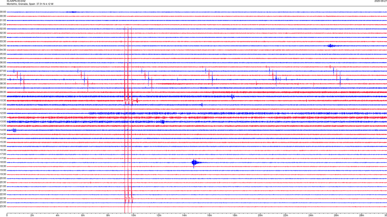Click the 26m tick label on time axis

click(336, 215)
